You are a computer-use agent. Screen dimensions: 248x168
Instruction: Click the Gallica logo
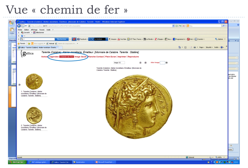click(27, 54)
